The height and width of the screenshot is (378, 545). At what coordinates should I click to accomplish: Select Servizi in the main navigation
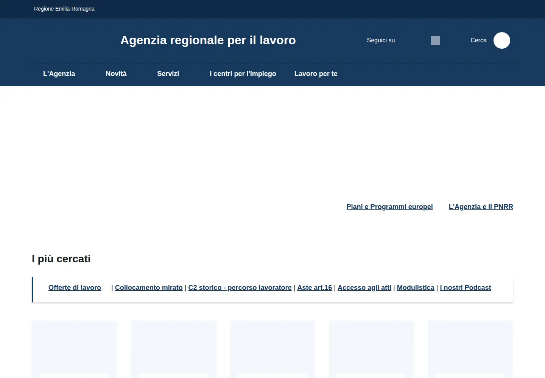(x=168, y=74)
